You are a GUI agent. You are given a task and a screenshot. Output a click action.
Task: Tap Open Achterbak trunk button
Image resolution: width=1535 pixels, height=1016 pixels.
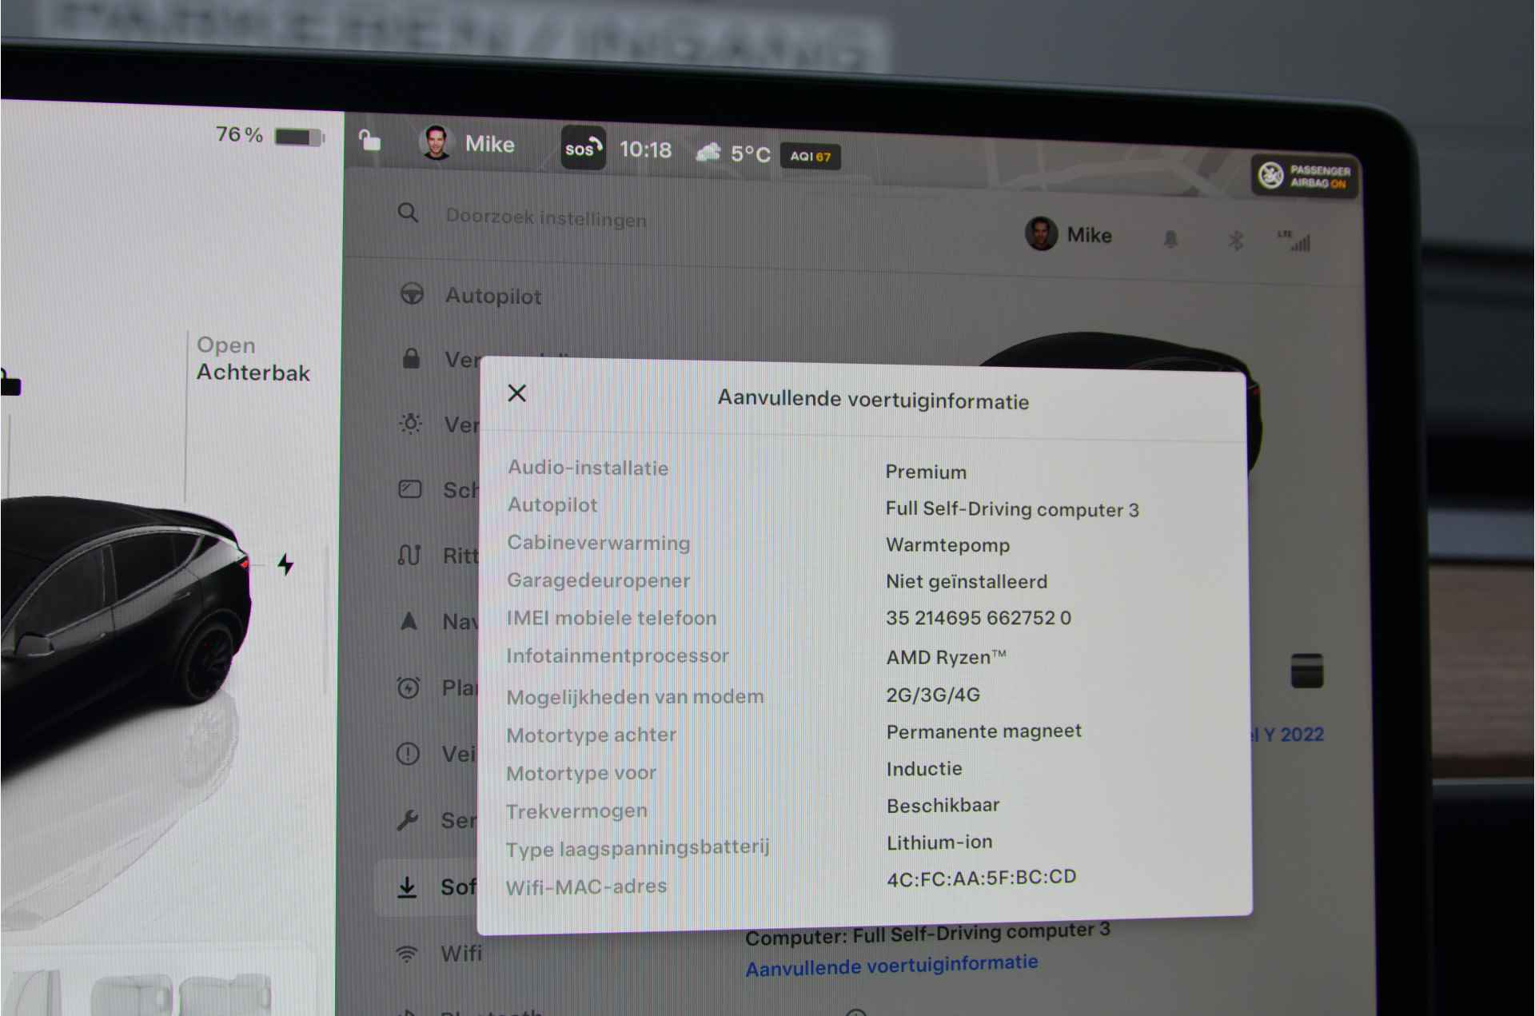coord(253,359)
